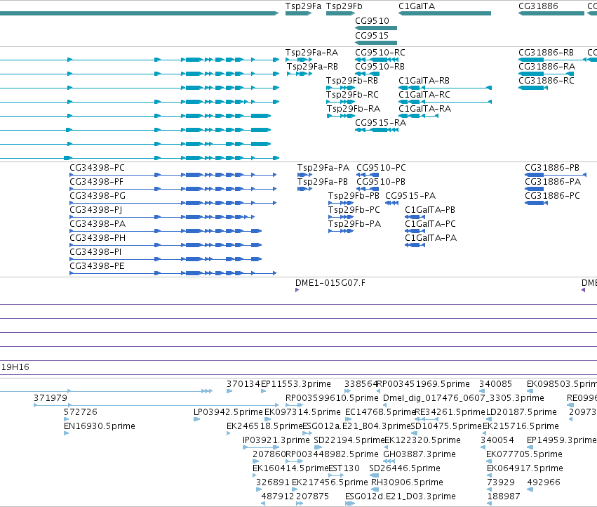Click protein CG31886-PC label
Image resolution: width=597 pixels, height=507 pixels.
pyautogui.click(x=553, y=196)
